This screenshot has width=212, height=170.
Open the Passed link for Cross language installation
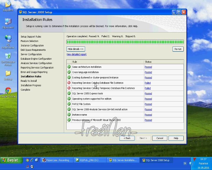pyautogui.click(x=148, y=72)
